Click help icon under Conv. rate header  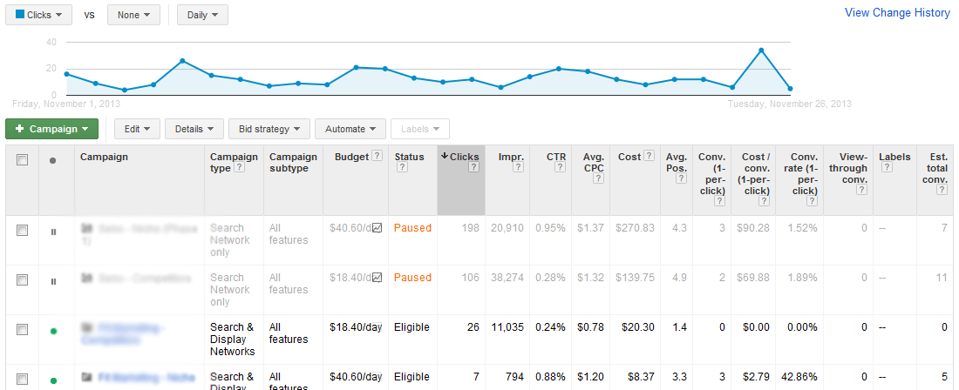(812, 201)
